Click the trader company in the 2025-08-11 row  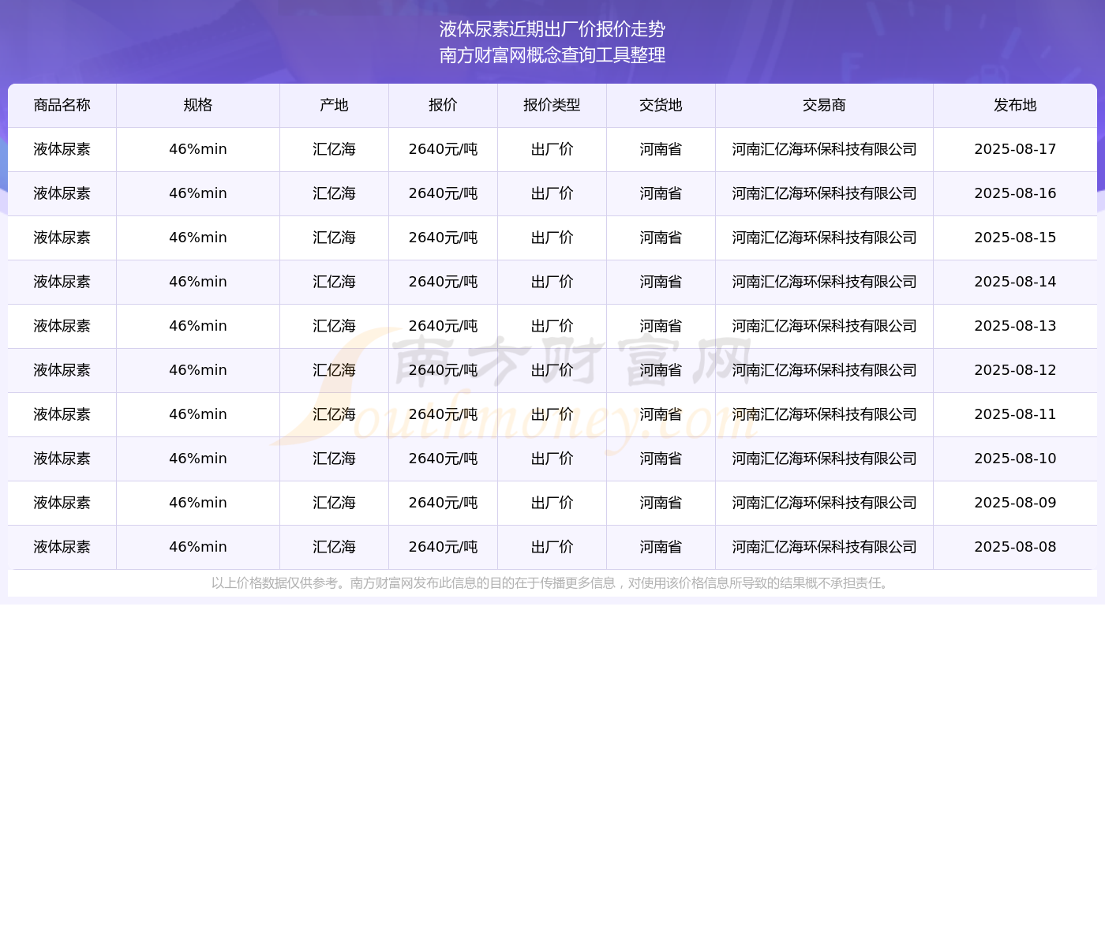[x=824, y=414]
